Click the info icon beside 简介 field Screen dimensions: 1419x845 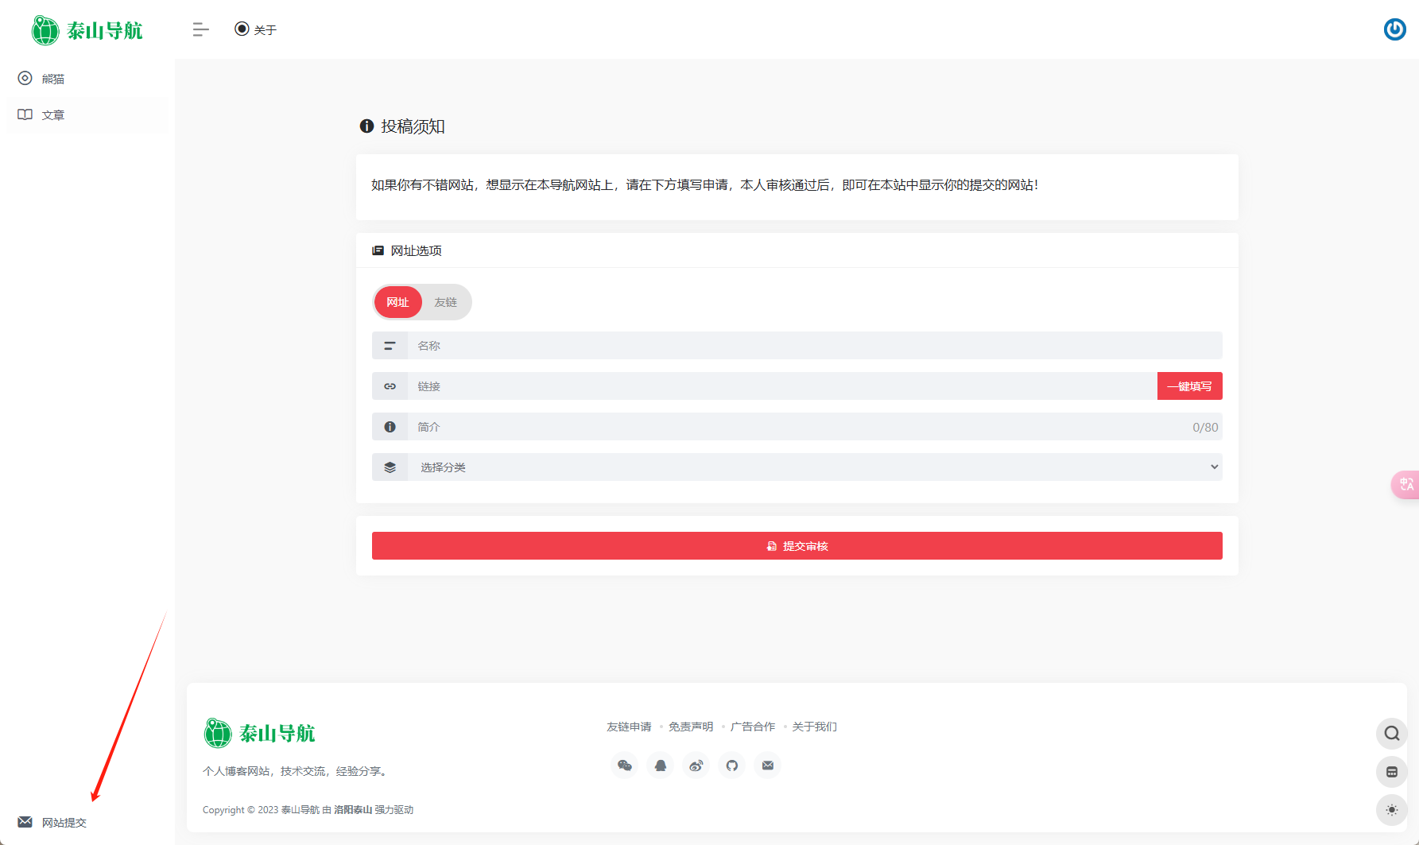click(390, 426)
